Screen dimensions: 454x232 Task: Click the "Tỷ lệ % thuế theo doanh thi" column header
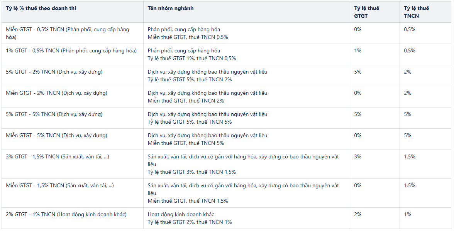click(41, 8)
